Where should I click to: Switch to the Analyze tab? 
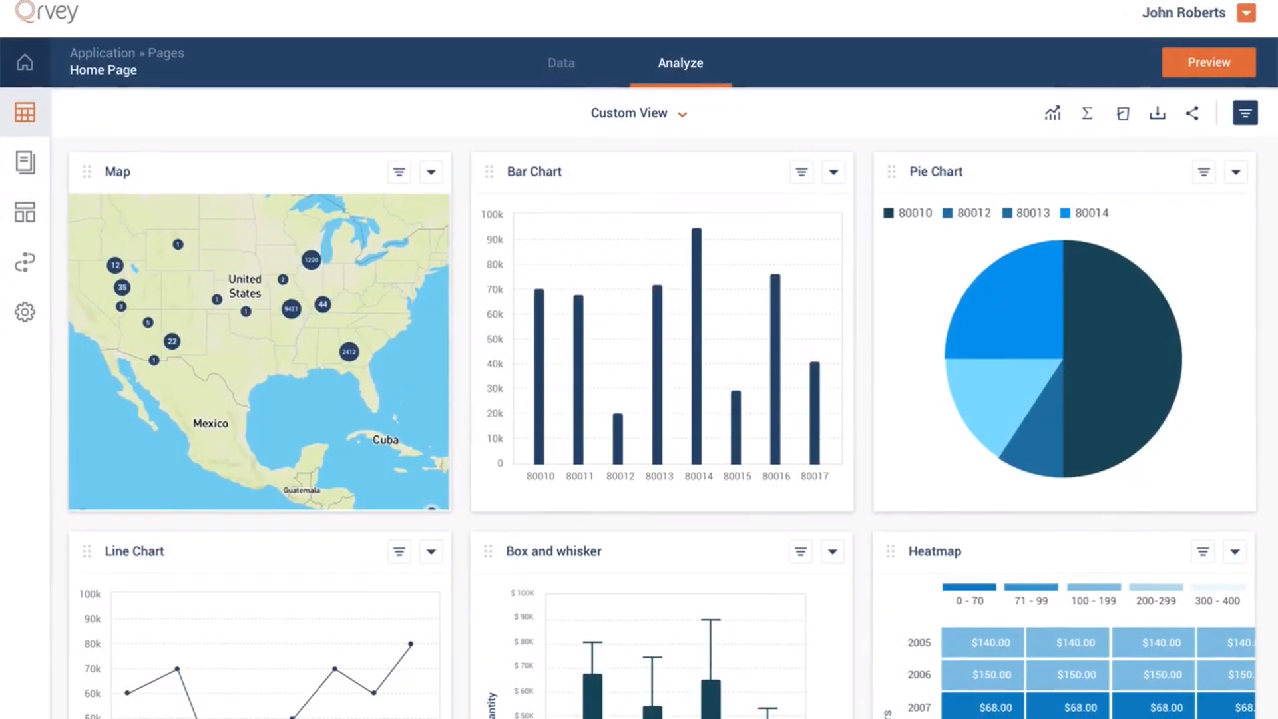pyautogui.click(x=680, y=63)
